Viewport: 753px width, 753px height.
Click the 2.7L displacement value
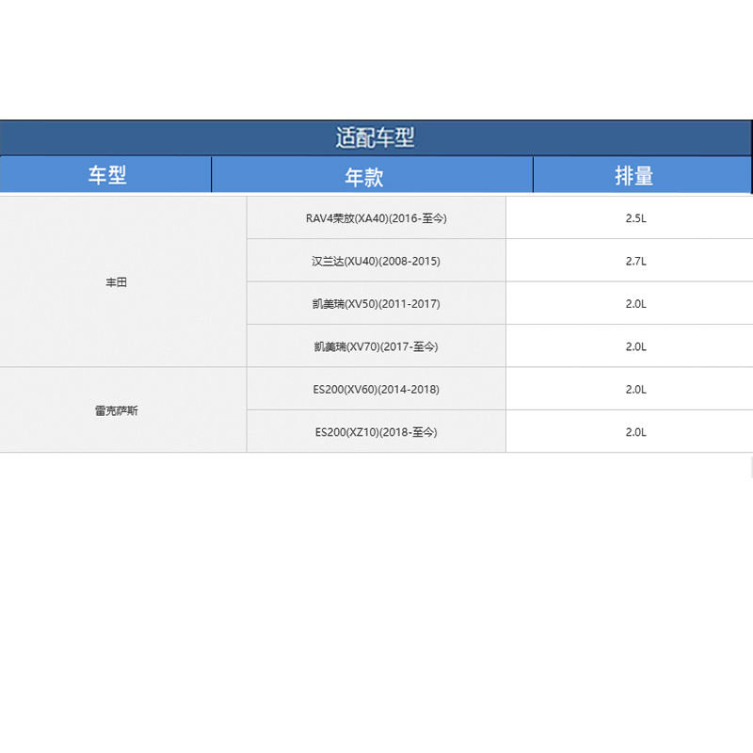point(635,261)
